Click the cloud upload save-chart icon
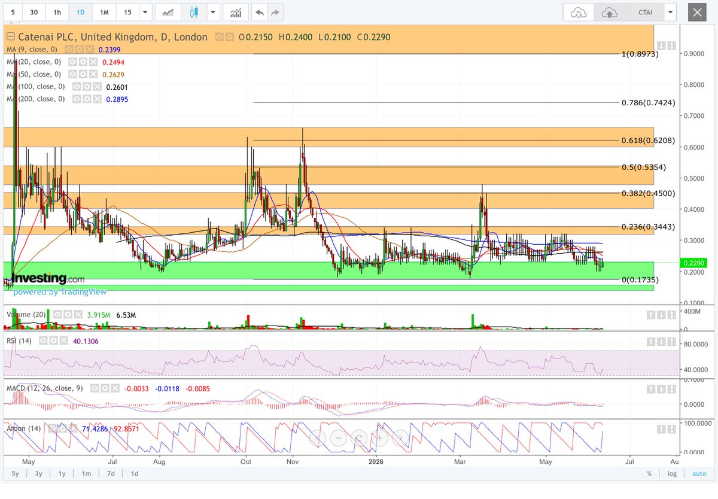This screenshot has width=718, height=499. 610,12
